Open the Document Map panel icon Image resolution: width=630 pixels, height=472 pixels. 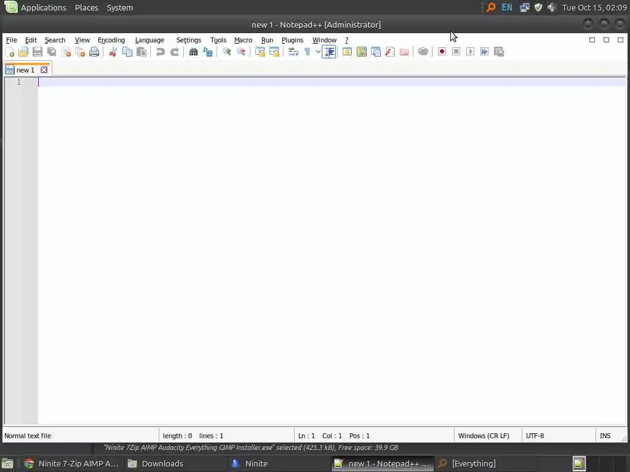[362, 52]
